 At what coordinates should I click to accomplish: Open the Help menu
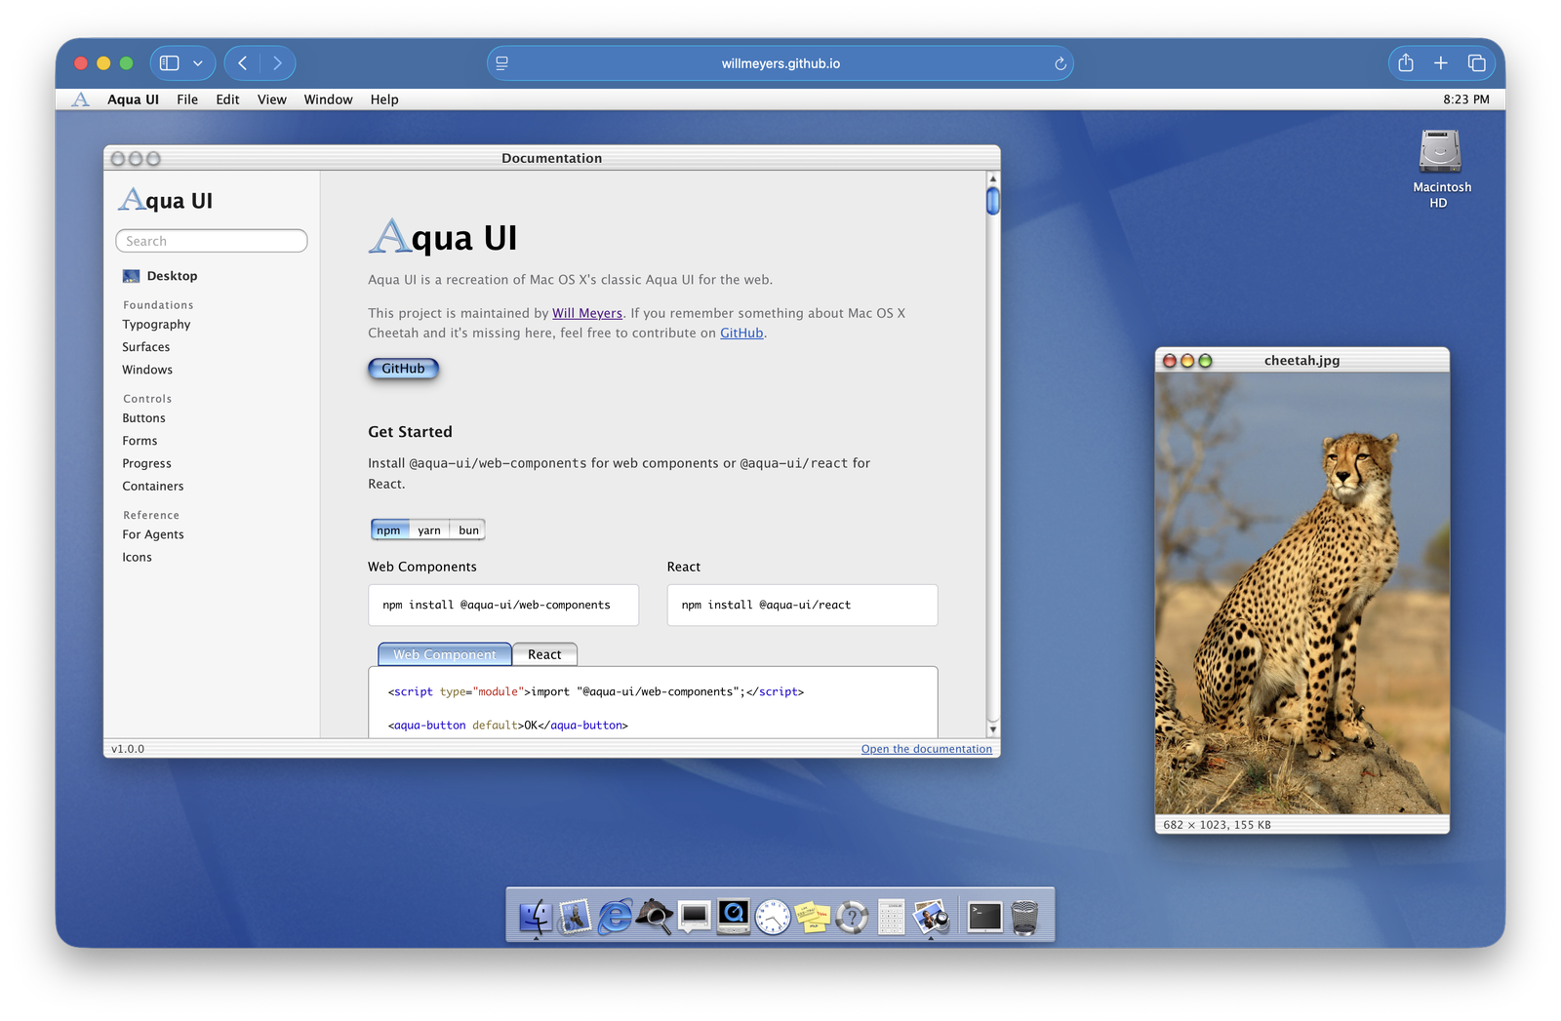(x=384, y=99)
